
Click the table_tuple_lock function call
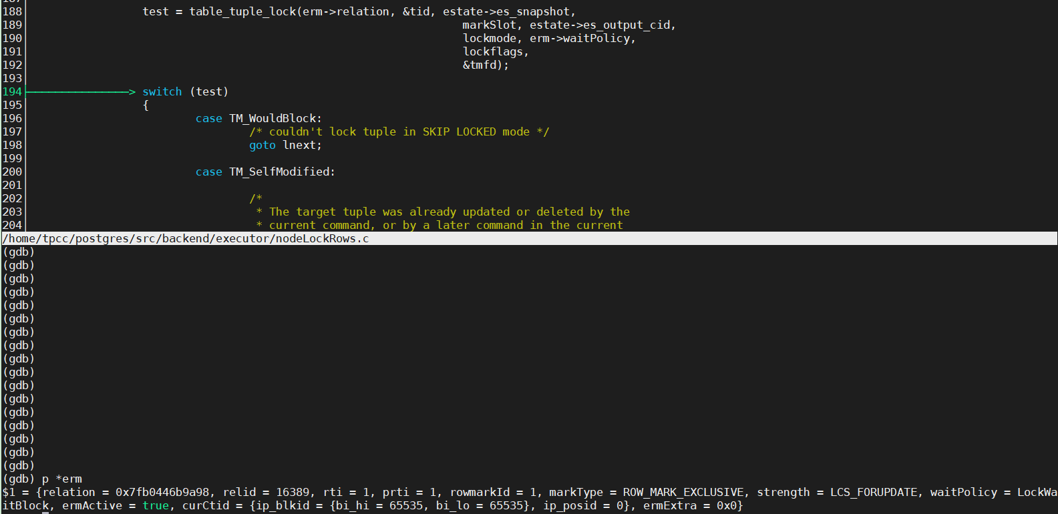242,11
